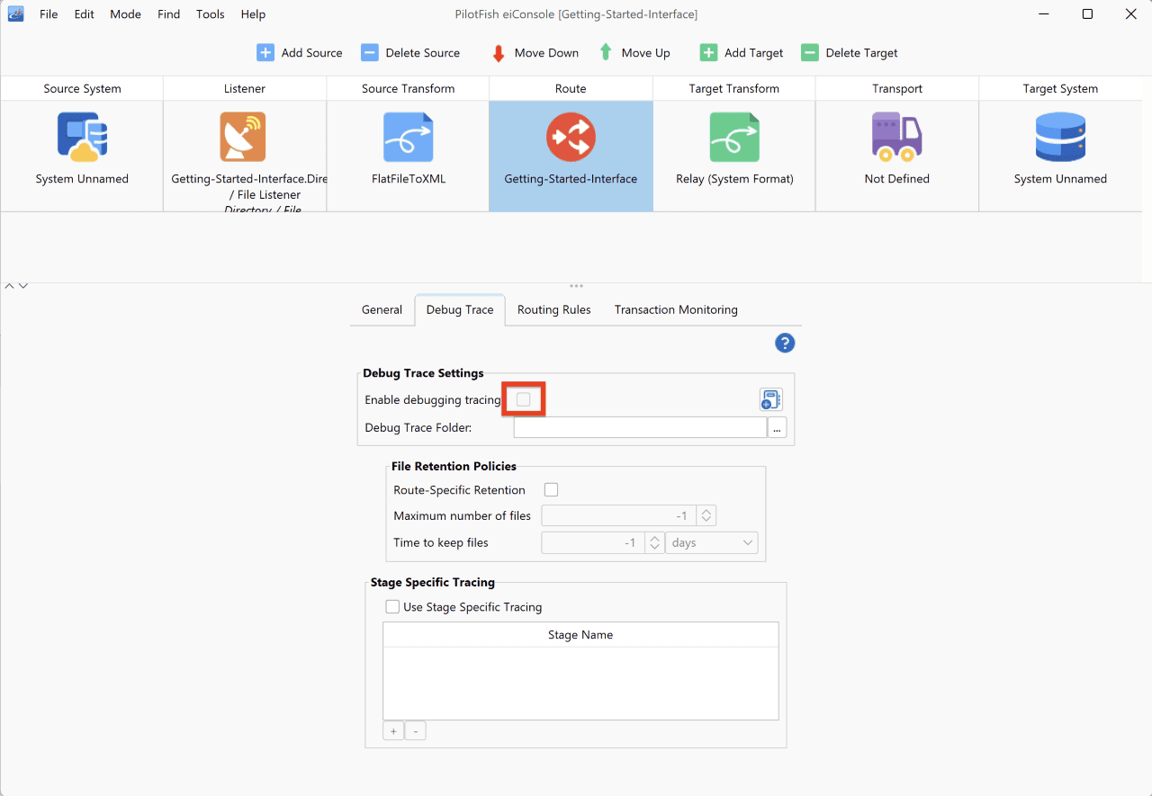Switch to the General tab
This screenshot has height=796, width=1152.
382,309
